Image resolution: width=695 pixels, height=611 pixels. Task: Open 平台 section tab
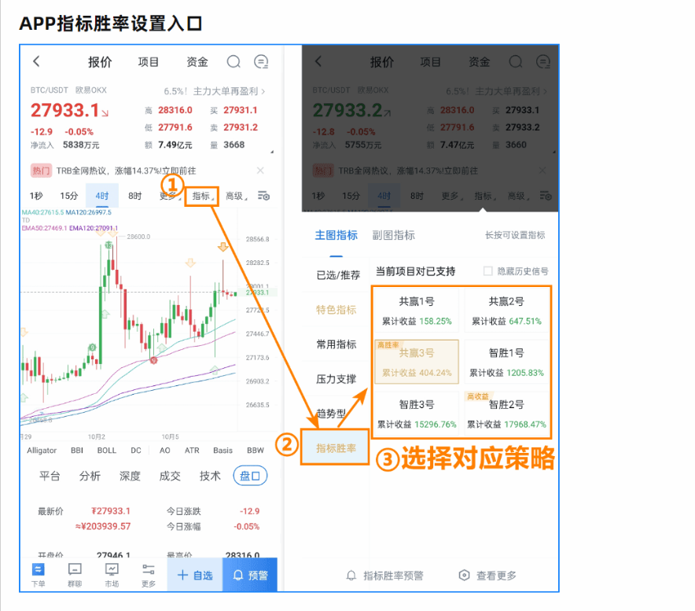(x=50, y=476)
